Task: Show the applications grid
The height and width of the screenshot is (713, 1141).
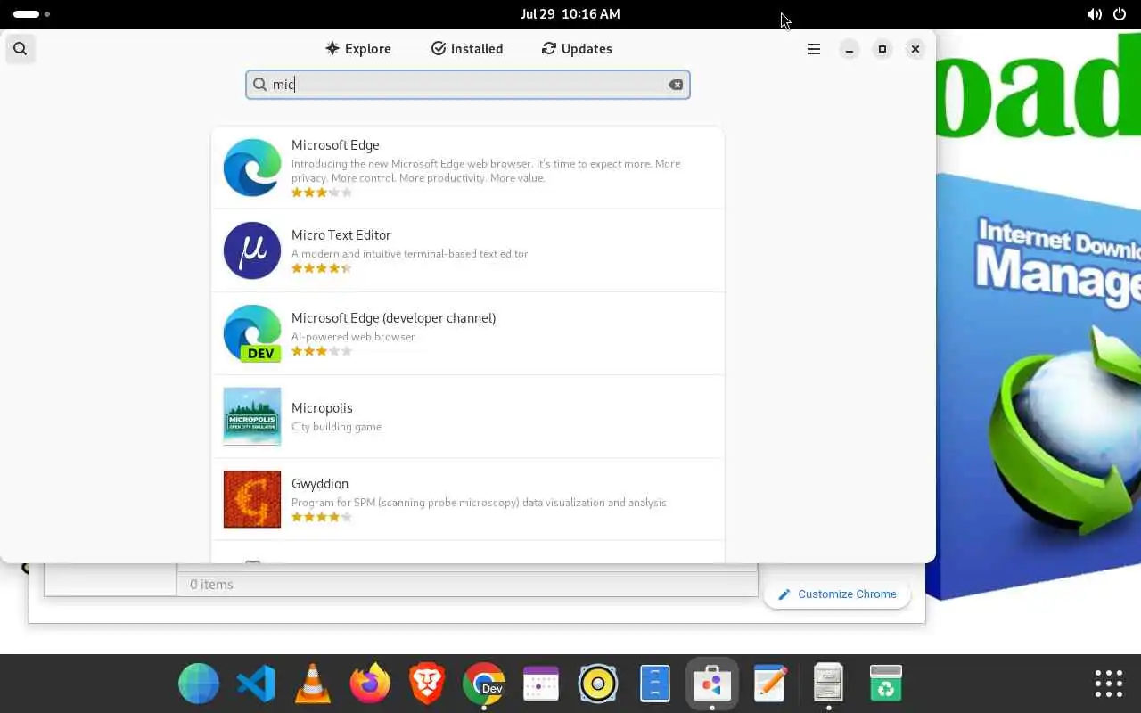Action: tap(1109, 684)
